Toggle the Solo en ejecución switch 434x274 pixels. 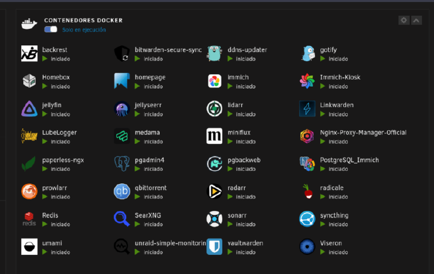click(51, 30)
